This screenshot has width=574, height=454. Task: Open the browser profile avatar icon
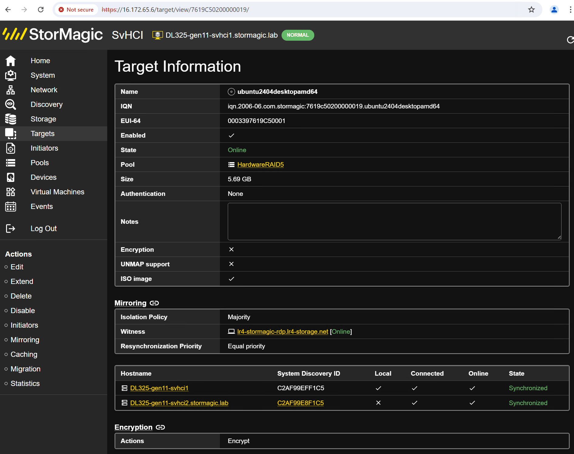point(554,10)
